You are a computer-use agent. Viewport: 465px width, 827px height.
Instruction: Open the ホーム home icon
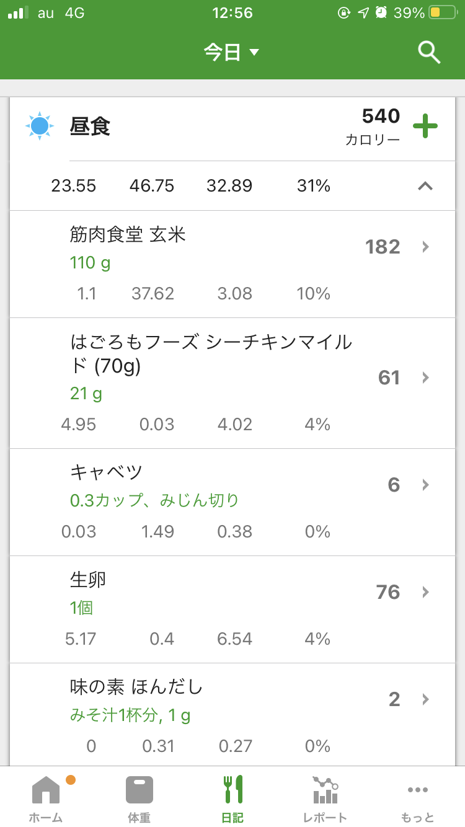[46, 790]
